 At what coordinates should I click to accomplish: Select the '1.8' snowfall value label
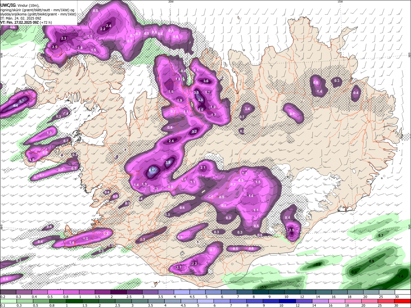click(x=80, y=48)
